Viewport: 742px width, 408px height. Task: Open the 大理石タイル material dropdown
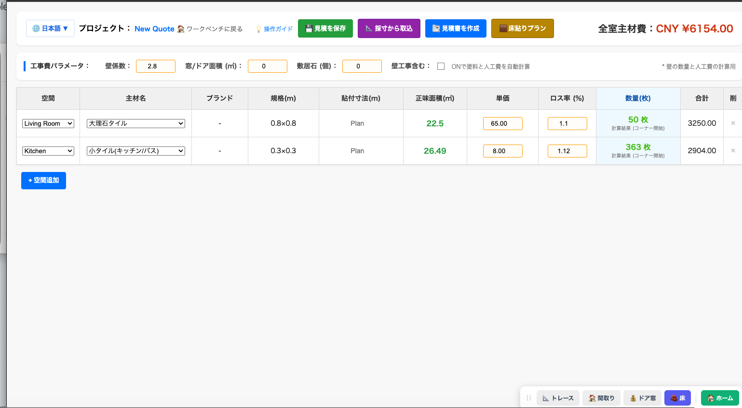[136, 123]
